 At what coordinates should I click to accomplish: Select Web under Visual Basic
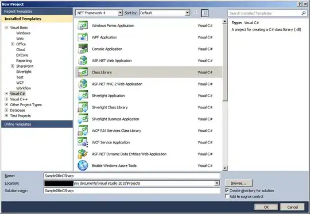(x=20, y=38)
